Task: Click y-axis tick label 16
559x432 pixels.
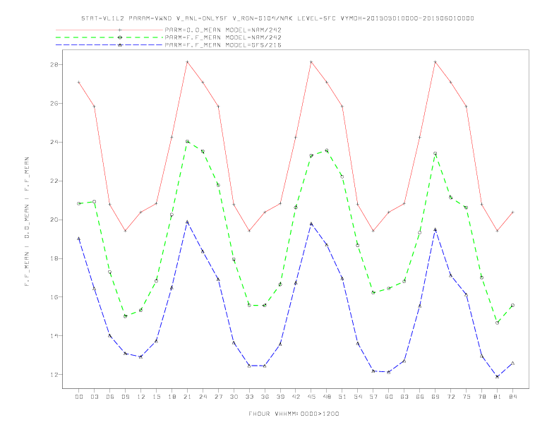Action: [54, 297]
